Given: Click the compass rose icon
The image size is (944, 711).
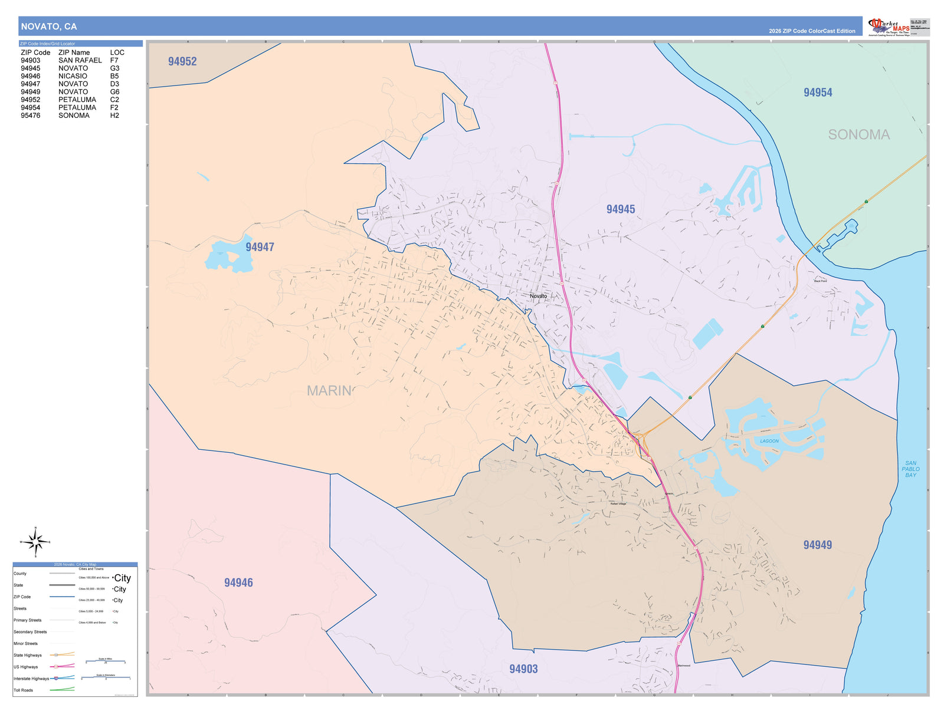Looking at the screenshot, I should (x=35, y=542).
